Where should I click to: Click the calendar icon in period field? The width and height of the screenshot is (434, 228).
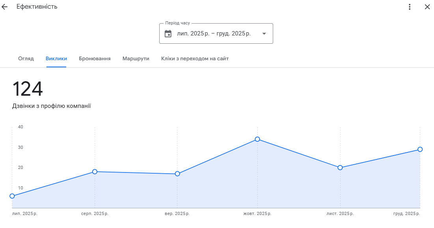click(168, 33)
